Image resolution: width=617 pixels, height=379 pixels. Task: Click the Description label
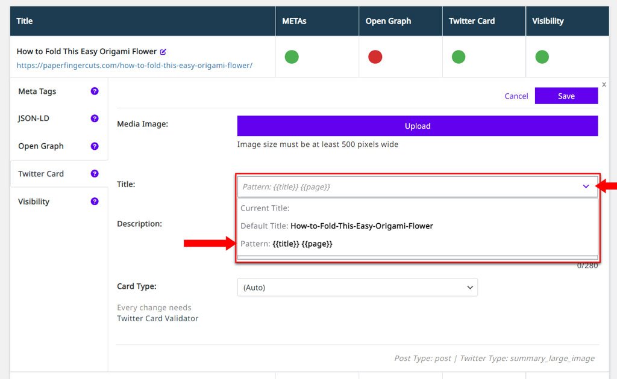tap(139, 224)
